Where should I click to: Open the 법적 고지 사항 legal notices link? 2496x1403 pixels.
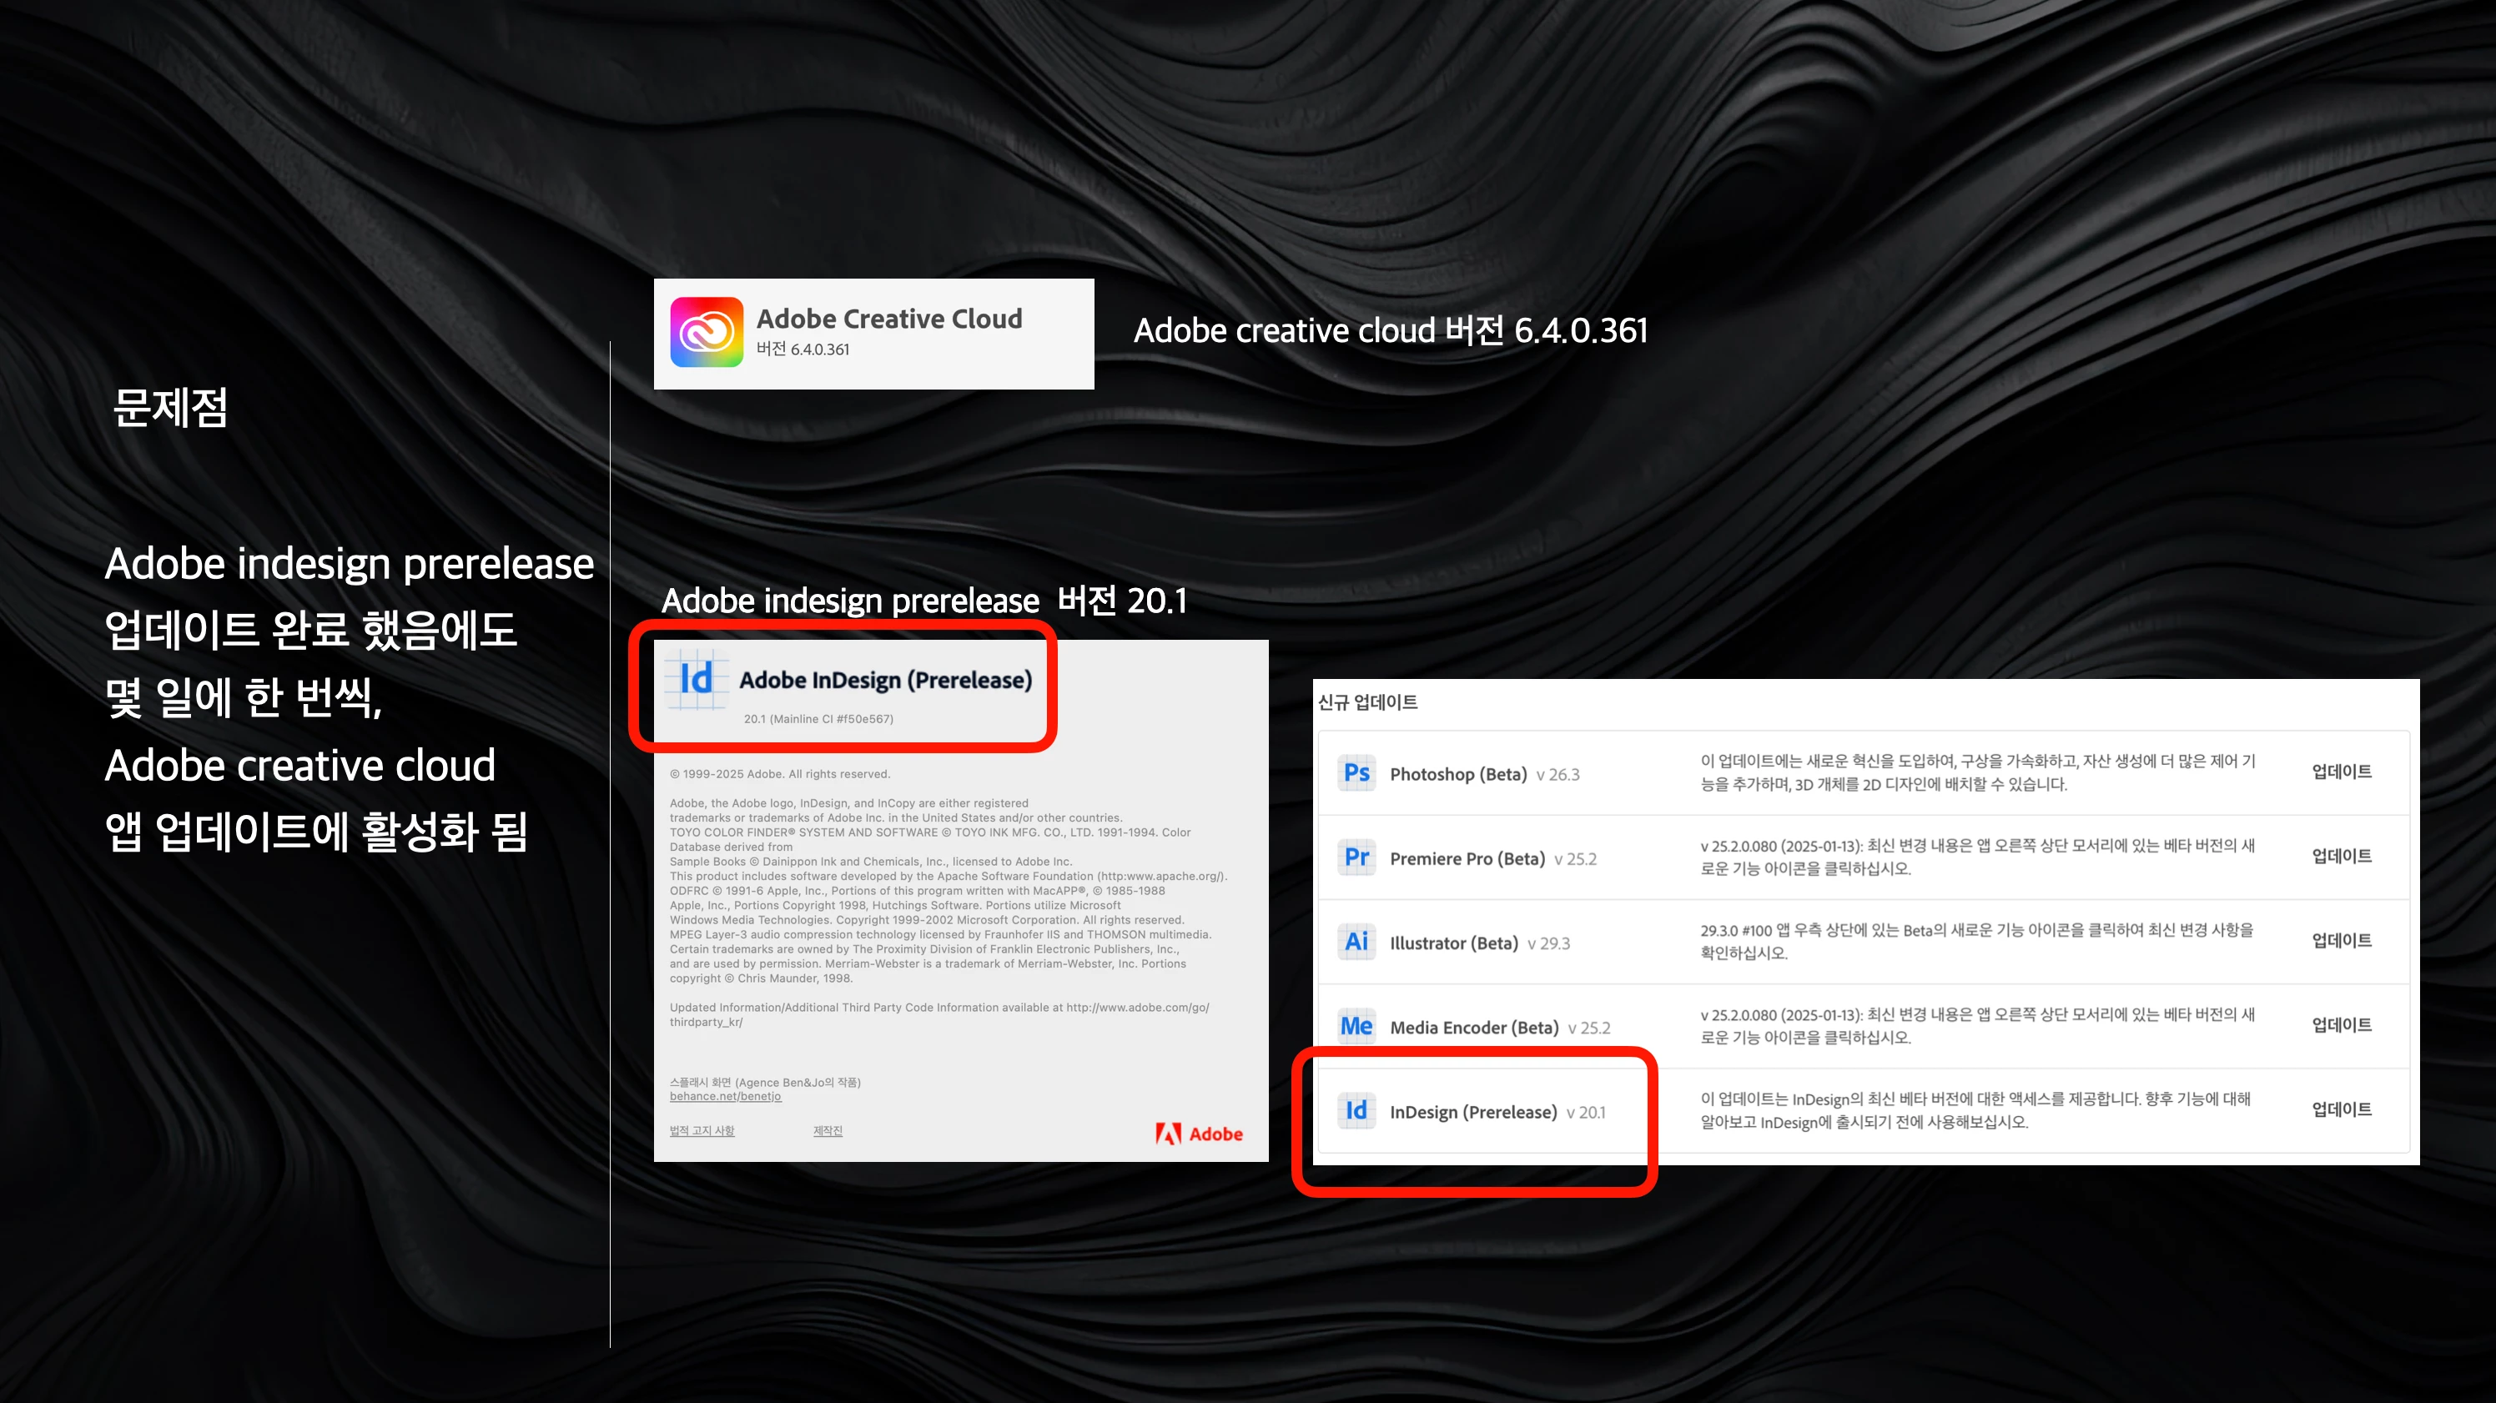coord(702,1131)
